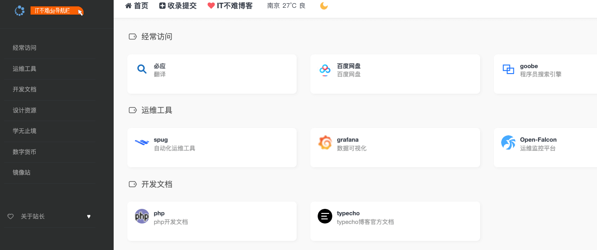Screen dimensions: 597x250
Task: Click the tag icon beside 开发文档 heading
Action: pyautogui.click(x=133, y=184)
